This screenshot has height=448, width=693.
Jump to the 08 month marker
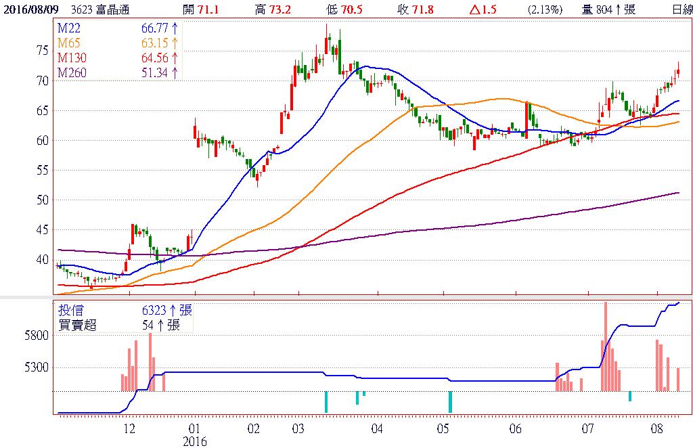[656, 429]
